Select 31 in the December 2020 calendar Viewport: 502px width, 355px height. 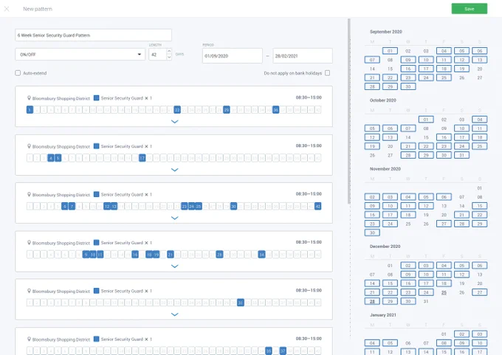point(426,301)
